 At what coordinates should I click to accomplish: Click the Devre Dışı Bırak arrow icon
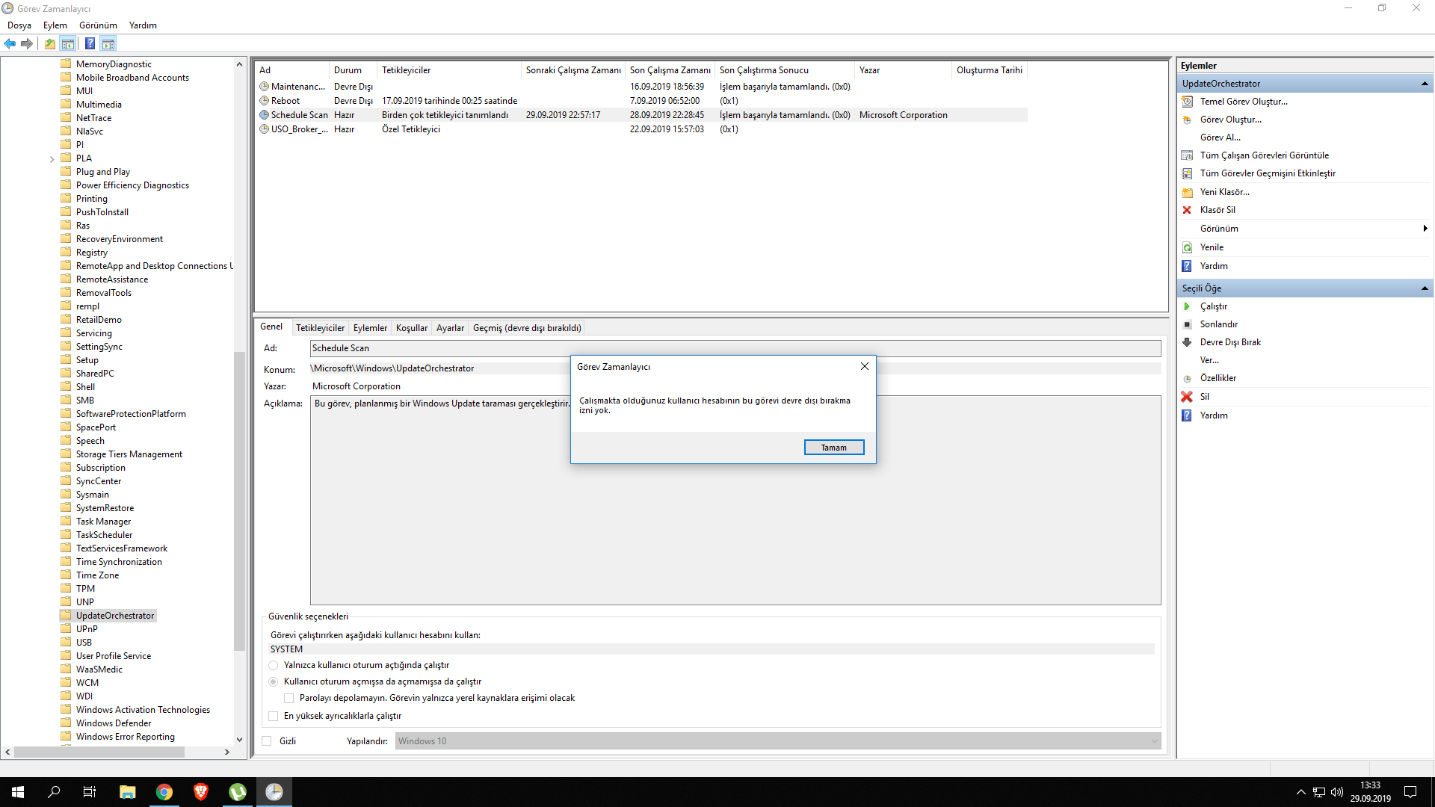(x=1187, y=342)
